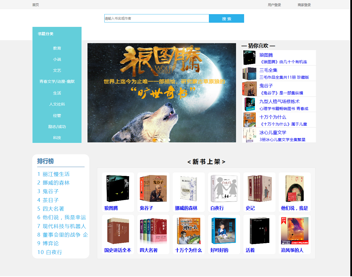Click 十万个为什么 cover in 新书上架

pos(189,231)
